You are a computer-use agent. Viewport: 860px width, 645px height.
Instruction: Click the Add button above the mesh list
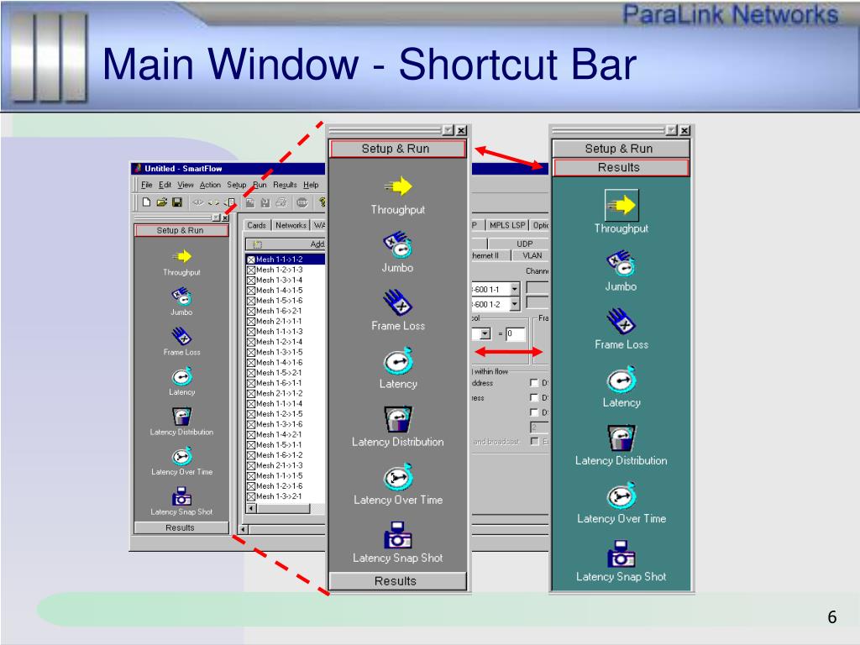[x=286, y=244]
